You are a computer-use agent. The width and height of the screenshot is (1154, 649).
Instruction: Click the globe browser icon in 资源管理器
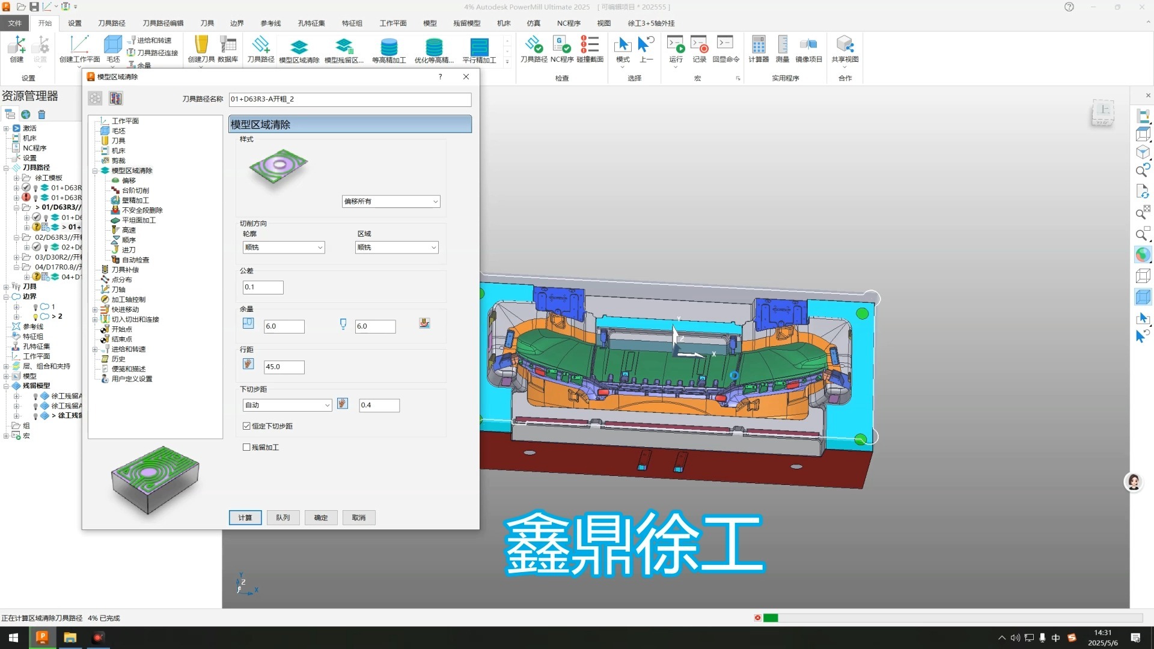tap(26, 114)
